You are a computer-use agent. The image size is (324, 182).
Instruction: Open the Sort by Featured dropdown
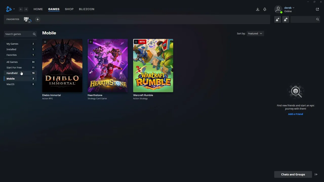[255, 34]
